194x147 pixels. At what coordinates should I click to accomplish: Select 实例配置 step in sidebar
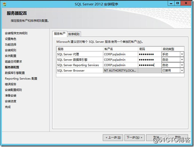(11, 56)
